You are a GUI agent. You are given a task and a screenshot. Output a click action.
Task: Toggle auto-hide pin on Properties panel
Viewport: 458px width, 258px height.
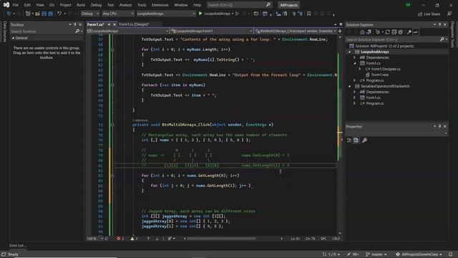point(439,126)
